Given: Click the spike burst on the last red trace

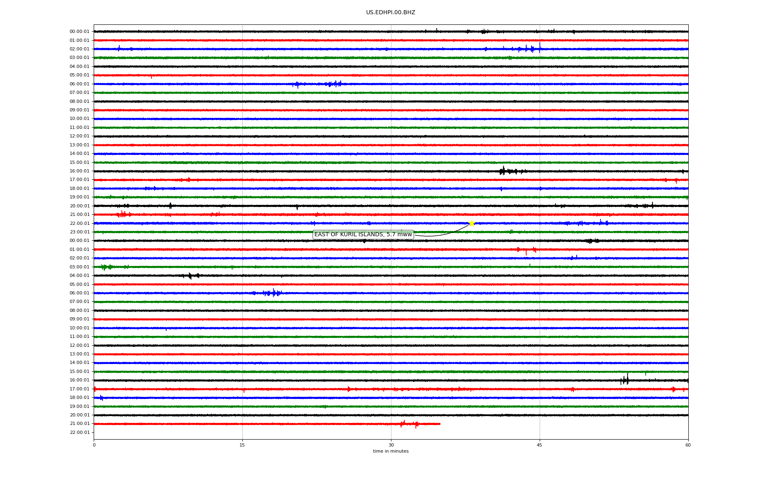Looking at the screenshot, I should (x=403, y=424).
